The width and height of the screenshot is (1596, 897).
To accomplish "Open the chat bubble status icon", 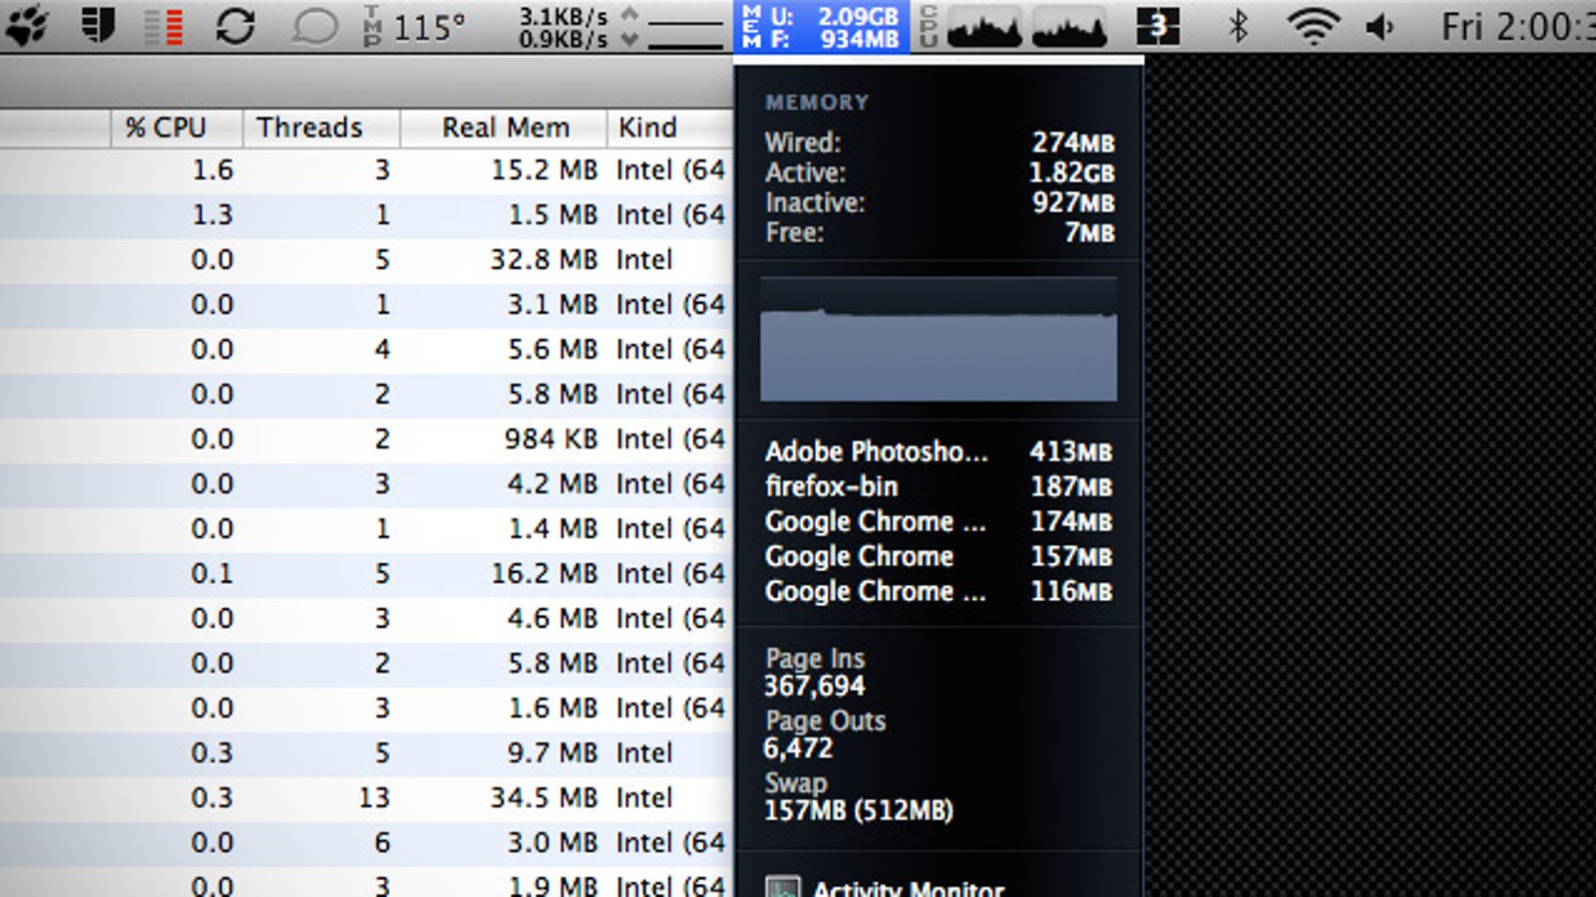I will [x=314, y=27].
